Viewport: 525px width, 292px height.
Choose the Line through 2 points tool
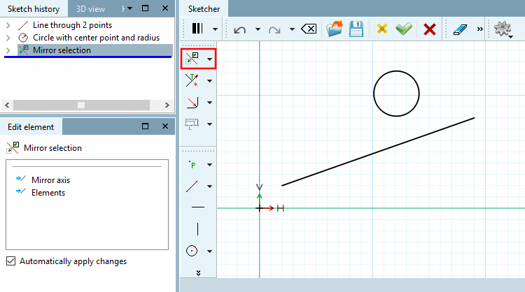pyautogui.click(x=192, y=186)
